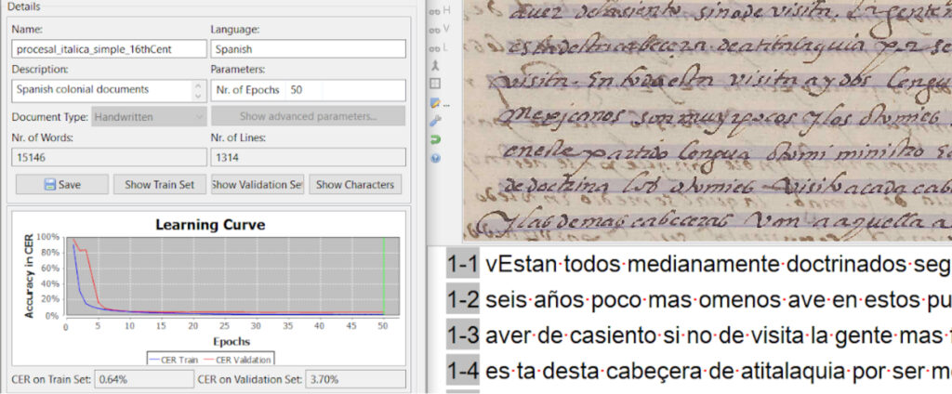Click the wrench settings icon
The image size is (952, 394).
point(435,121)
